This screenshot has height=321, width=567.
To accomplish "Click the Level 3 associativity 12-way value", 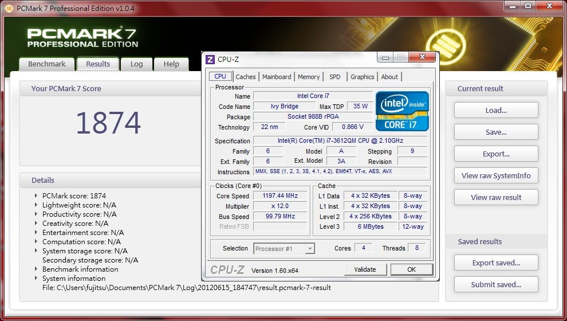I will [x=413, y=226].
